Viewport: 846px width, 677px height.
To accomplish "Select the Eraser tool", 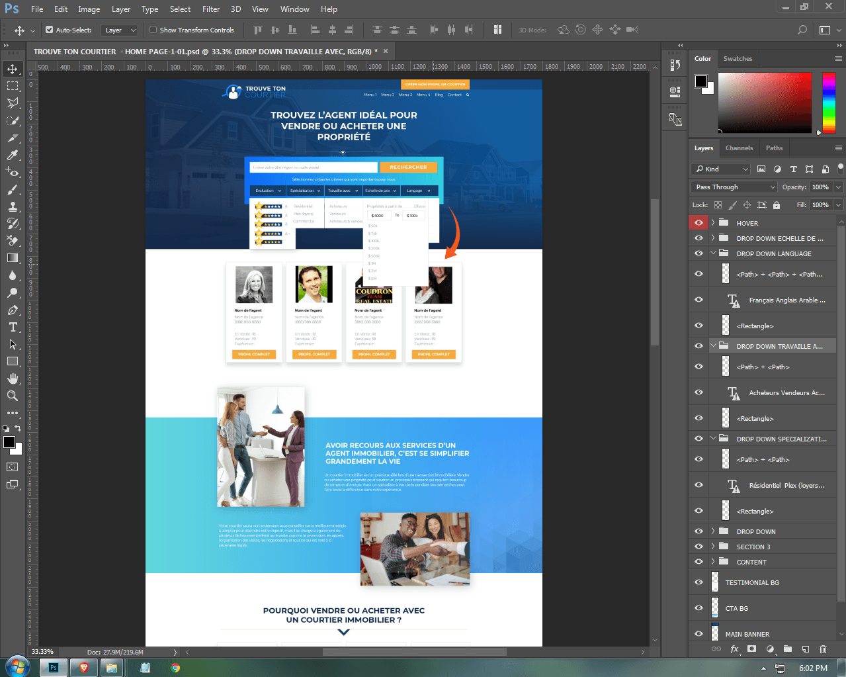I will click(13, 241).
